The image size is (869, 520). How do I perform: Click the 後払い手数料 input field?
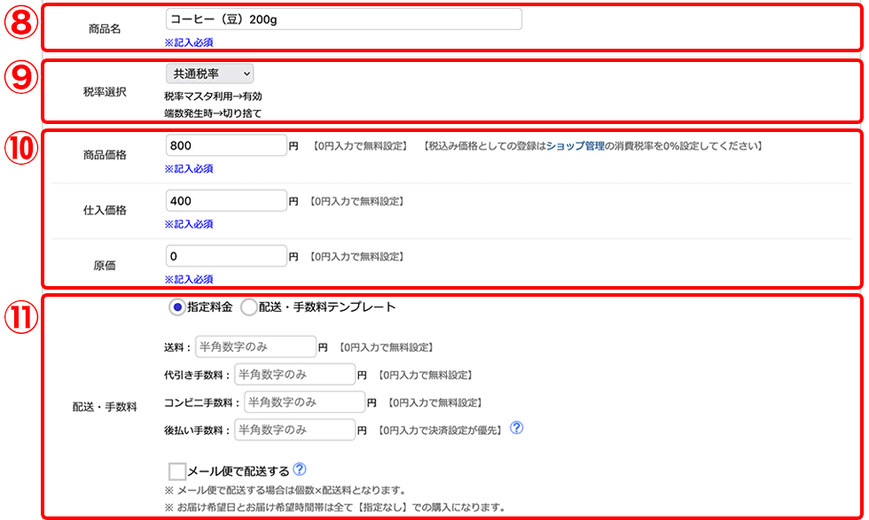click(294, 431)
